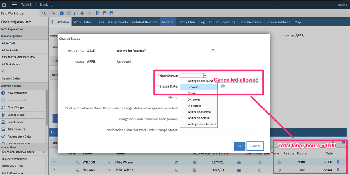Click the Memo input field
This screenshot has height=175, width=350.
pos(218,97)
